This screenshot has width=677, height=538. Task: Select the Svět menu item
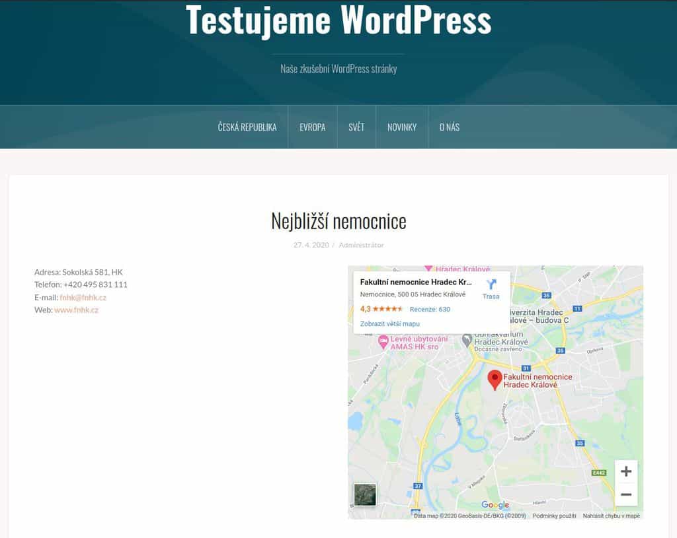[356, 127]
